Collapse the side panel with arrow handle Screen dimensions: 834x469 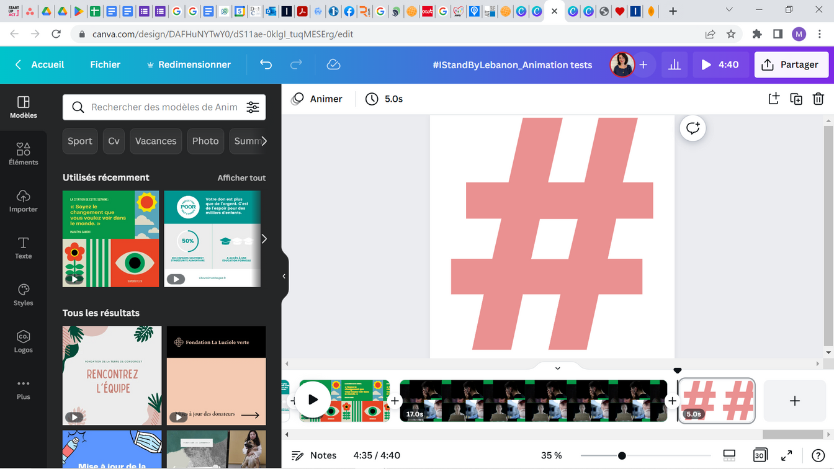click(284, 276)
